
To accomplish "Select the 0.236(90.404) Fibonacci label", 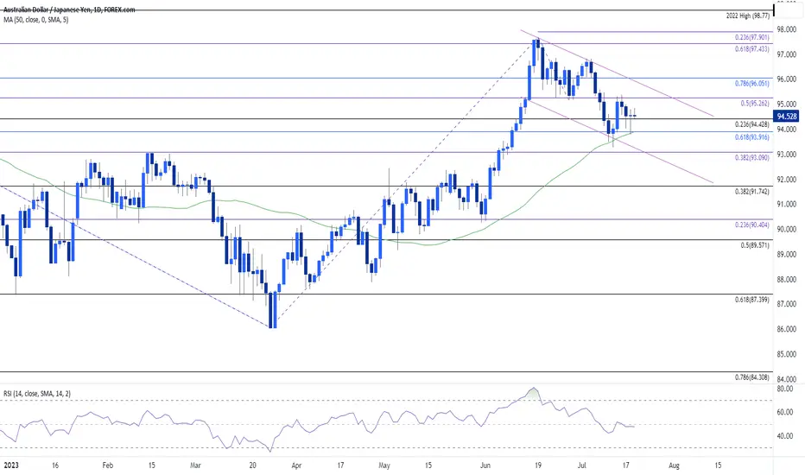I will pyautogui.click(x=752, y=225).
